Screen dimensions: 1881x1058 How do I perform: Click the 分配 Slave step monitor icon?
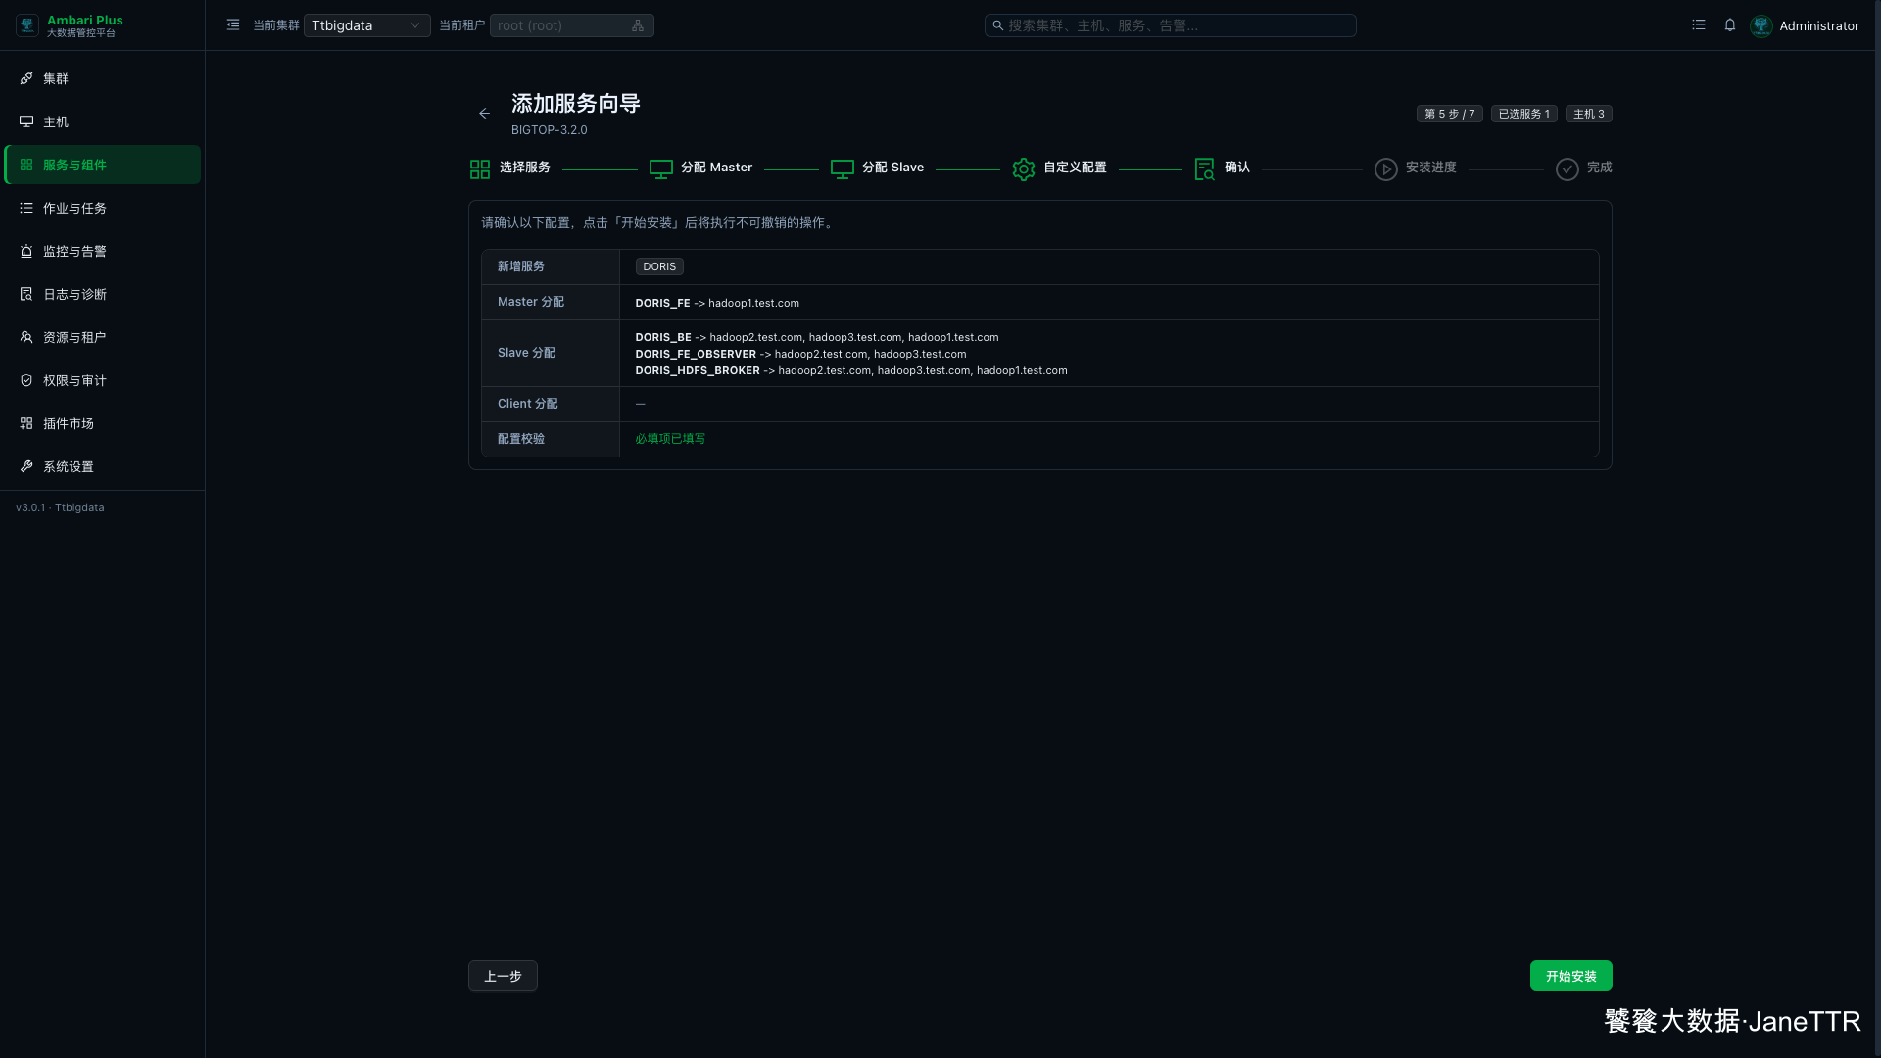843,169
